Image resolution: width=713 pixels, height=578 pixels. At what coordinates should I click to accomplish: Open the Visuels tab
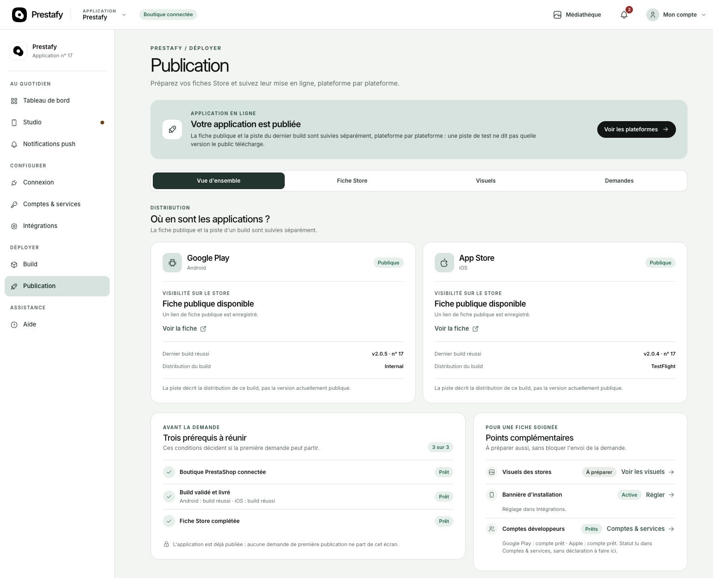coord(486,181)
